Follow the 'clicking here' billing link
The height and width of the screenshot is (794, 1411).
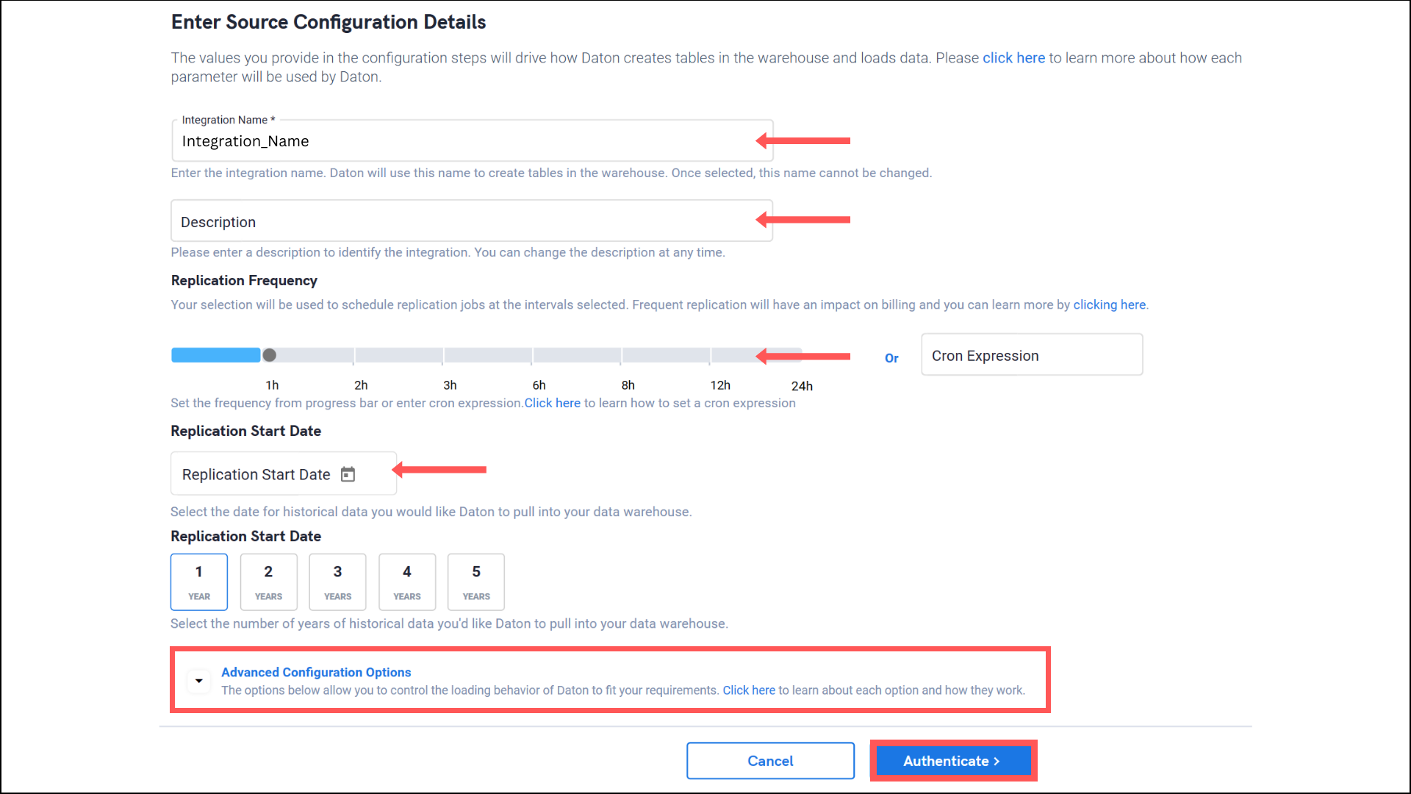click(1109, 305)
